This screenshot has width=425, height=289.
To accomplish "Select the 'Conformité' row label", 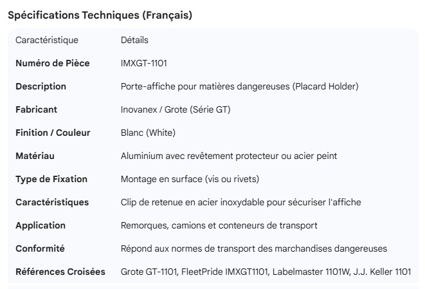I will (x=40, y=248).
